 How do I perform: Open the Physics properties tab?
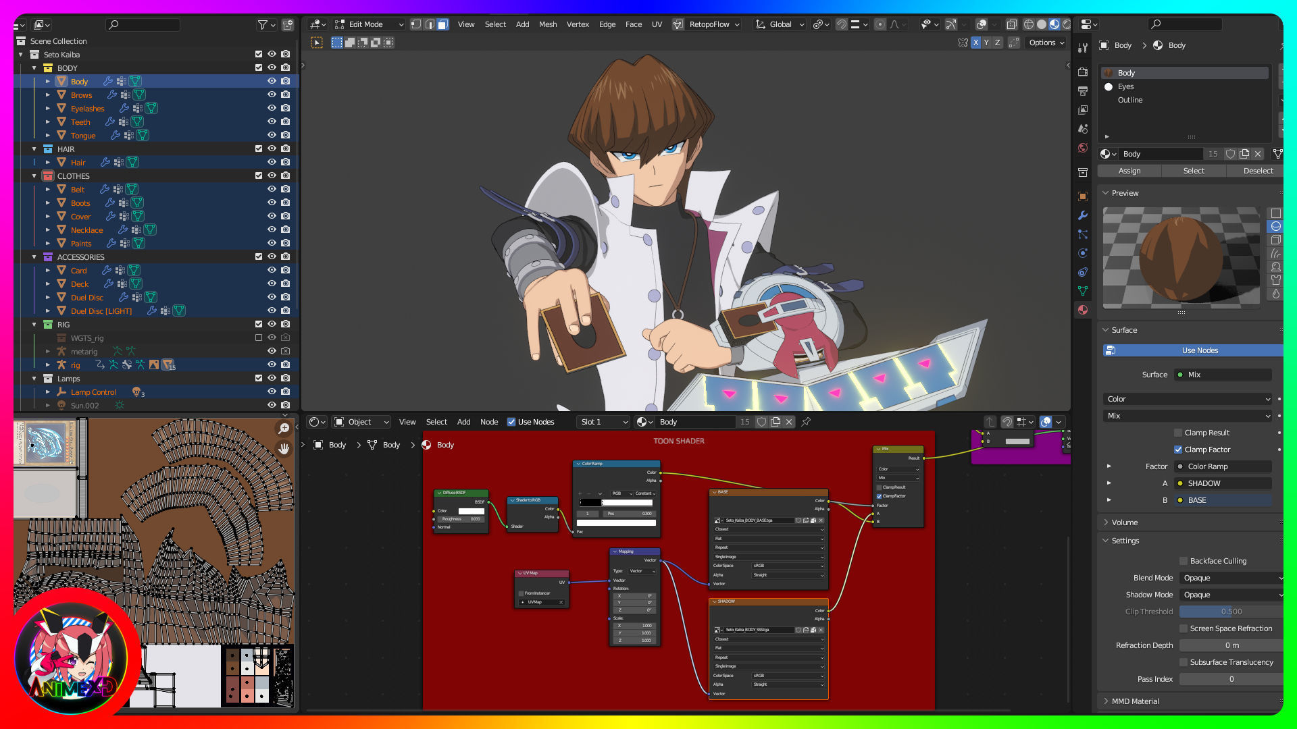[1083, 253]
